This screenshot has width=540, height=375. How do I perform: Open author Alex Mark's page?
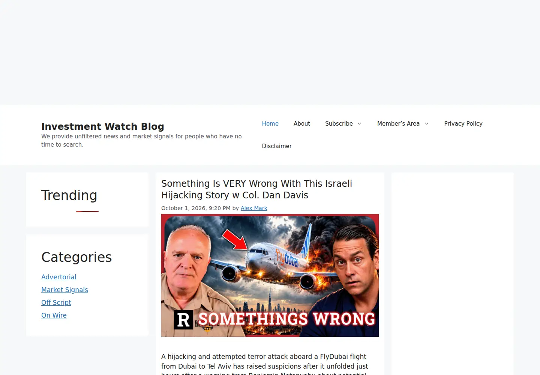point(254,208)
